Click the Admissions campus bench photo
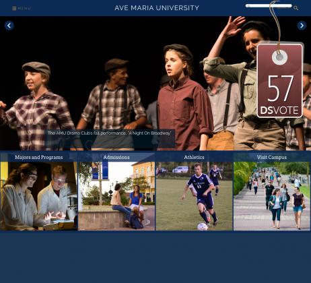The height and width of the screenshot is (283, 311). point(116,196)
